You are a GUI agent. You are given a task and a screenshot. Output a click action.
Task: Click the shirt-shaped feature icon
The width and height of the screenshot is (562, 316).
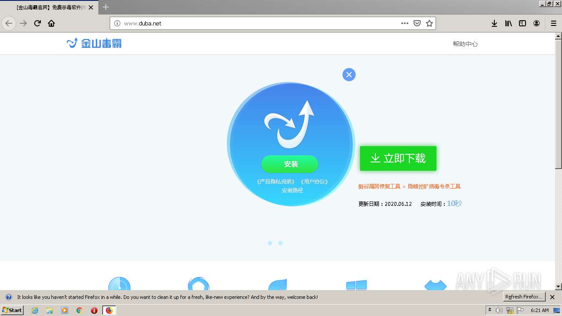click(436, 285)
